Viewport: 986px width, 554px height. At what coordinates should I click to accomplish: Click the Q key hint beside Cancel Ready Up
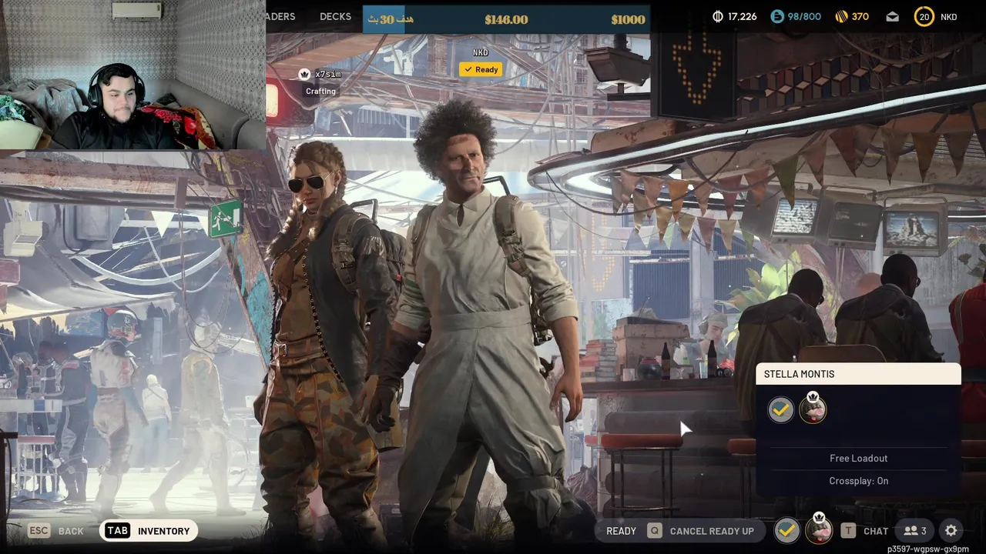[655, 531]
